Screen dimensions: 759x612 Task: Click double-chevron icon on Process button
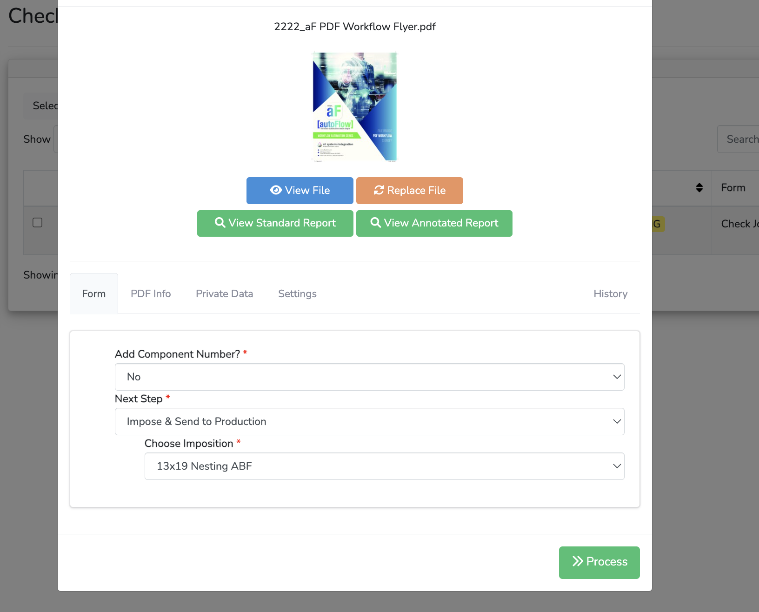pyautogui.click(x=578, y=561)
